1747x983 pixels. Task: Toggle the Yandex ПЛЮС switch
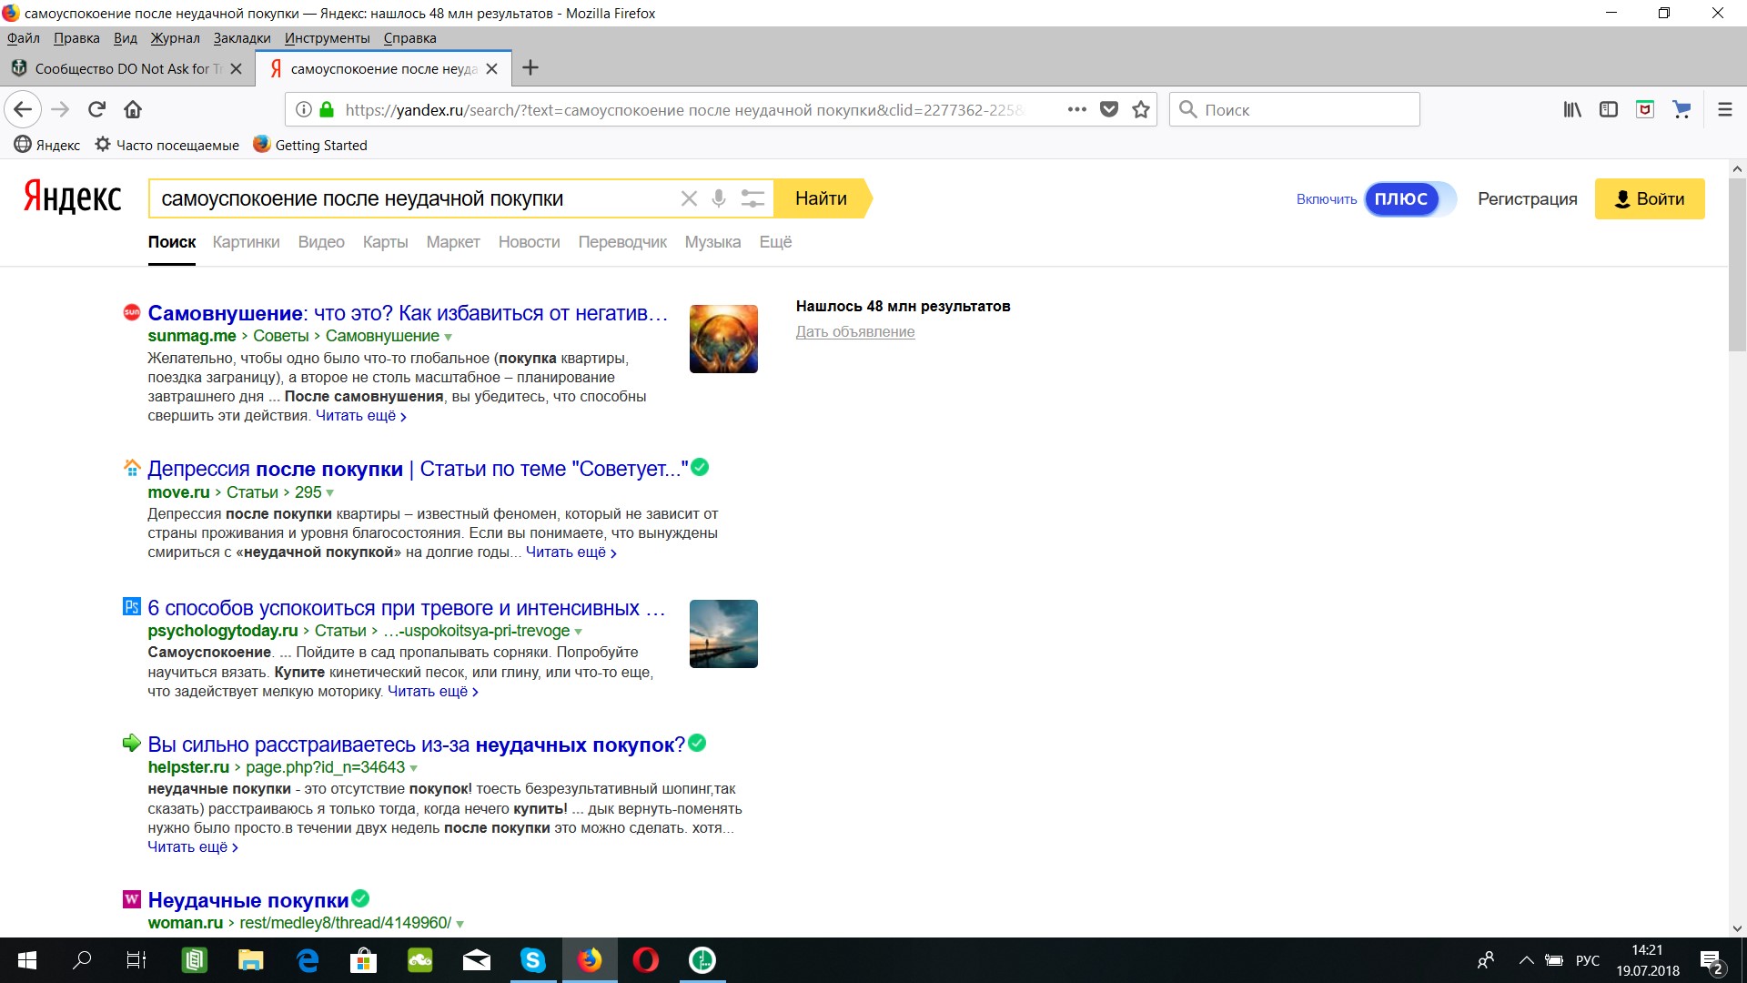click(x=1409, y=199)
